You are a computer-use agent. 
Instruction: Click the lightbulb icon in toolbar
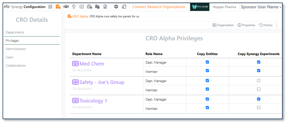[74, 7]
